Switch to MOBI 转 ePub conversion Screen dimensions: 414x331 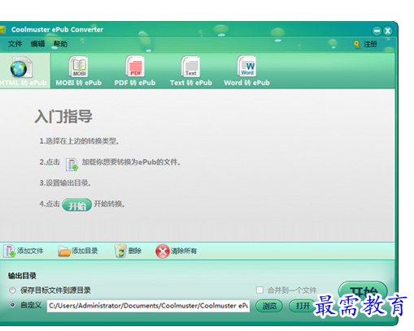click(x=79, y=71)
